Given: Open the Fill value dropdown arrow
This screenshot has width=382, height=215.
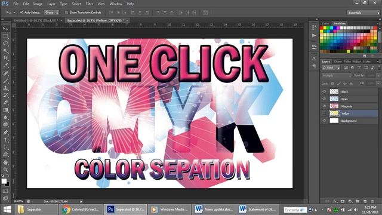Looking at the screenshot, I should (378, 84).
